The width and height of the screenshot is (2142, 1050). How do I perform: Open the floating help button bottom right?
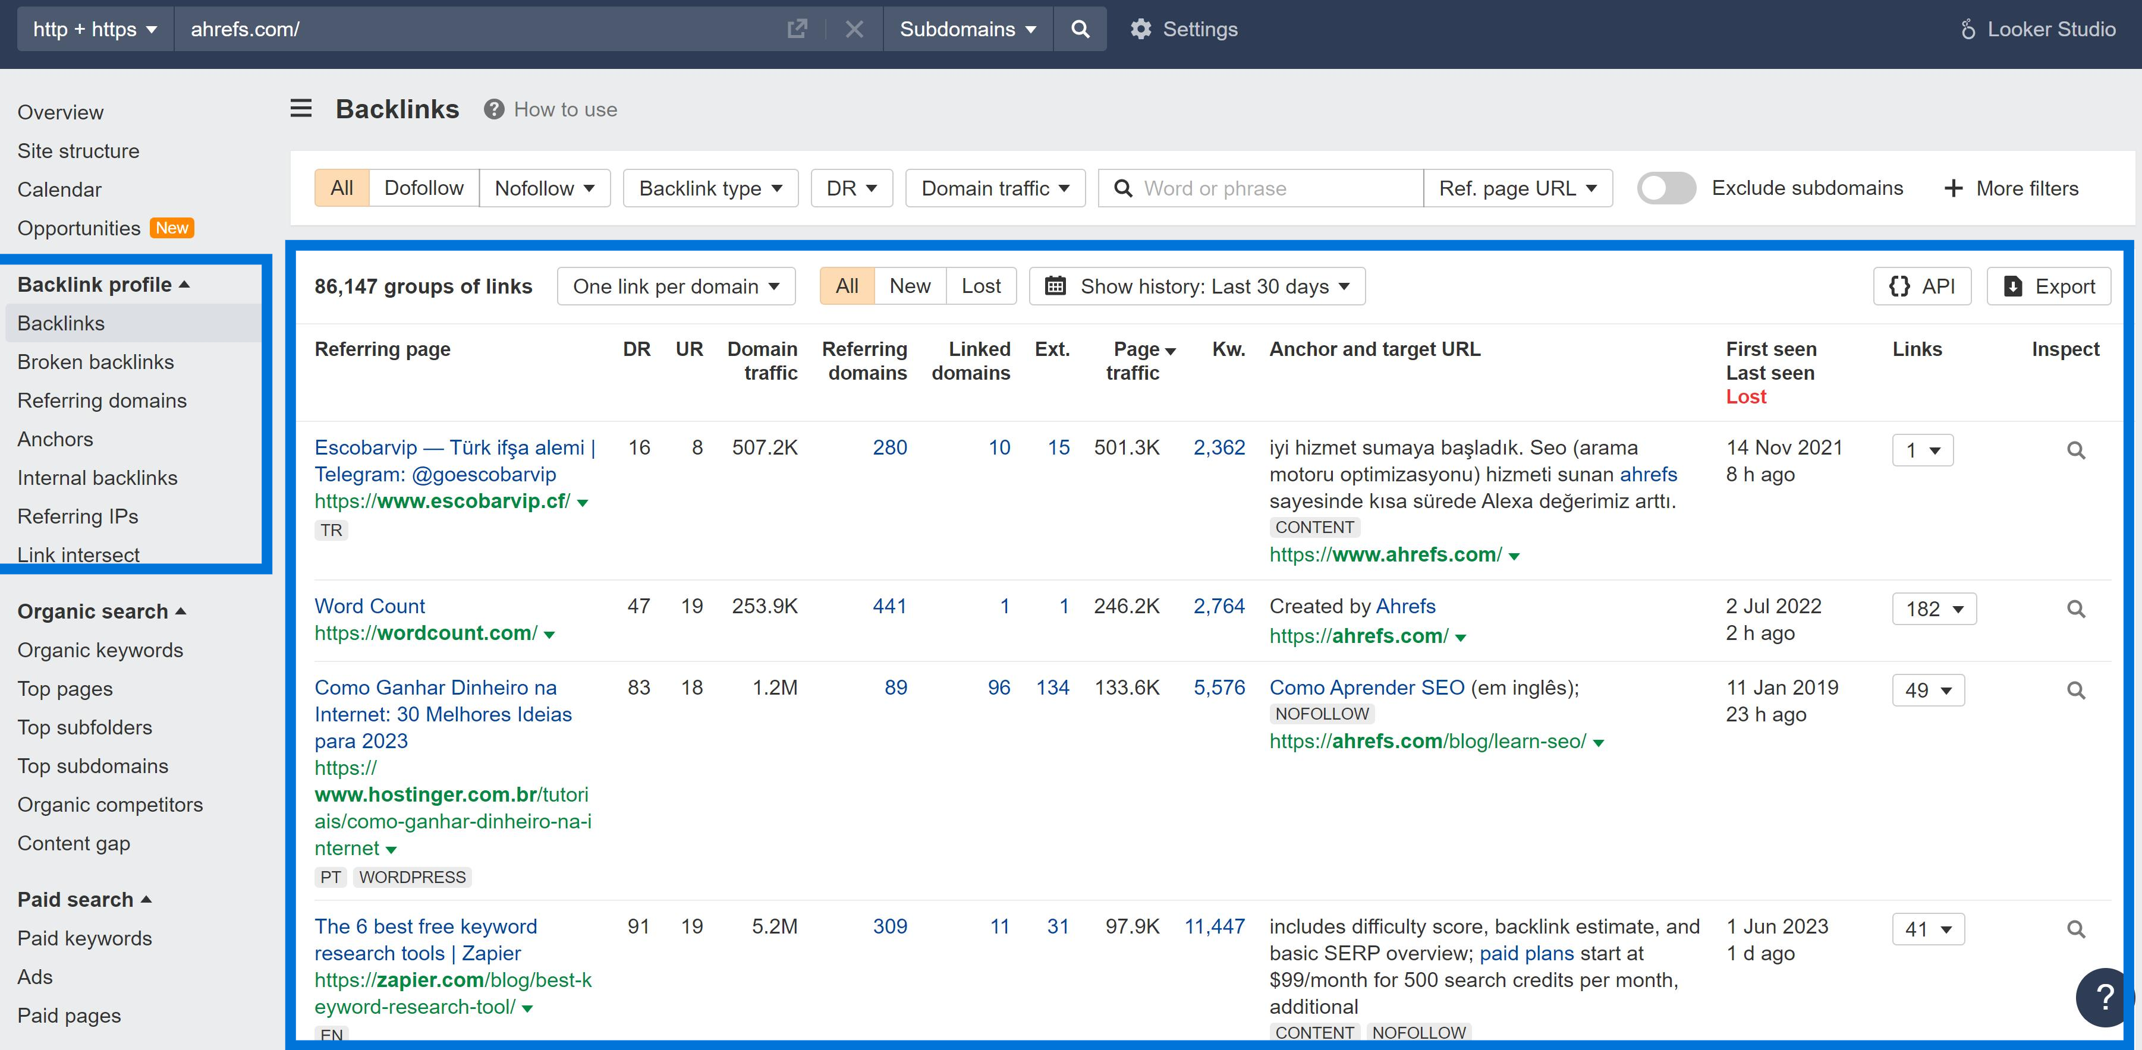[2104, 997]
